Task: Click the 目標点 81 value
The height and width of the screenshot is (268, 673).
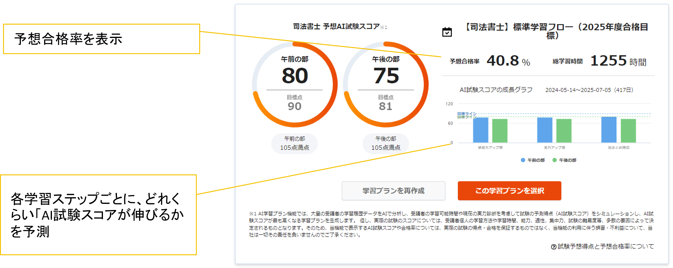Action: [386, 106]
